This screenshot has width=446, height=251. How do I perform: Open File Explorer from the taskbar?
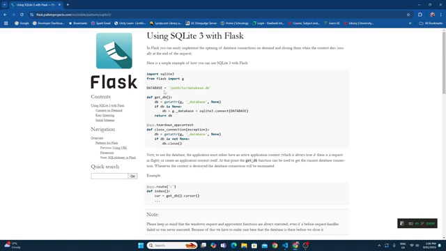pos(244,245)
